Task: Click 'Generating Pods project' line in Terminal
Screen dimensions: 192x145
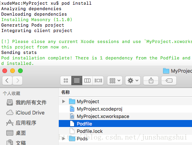Action: coord(33,25)
